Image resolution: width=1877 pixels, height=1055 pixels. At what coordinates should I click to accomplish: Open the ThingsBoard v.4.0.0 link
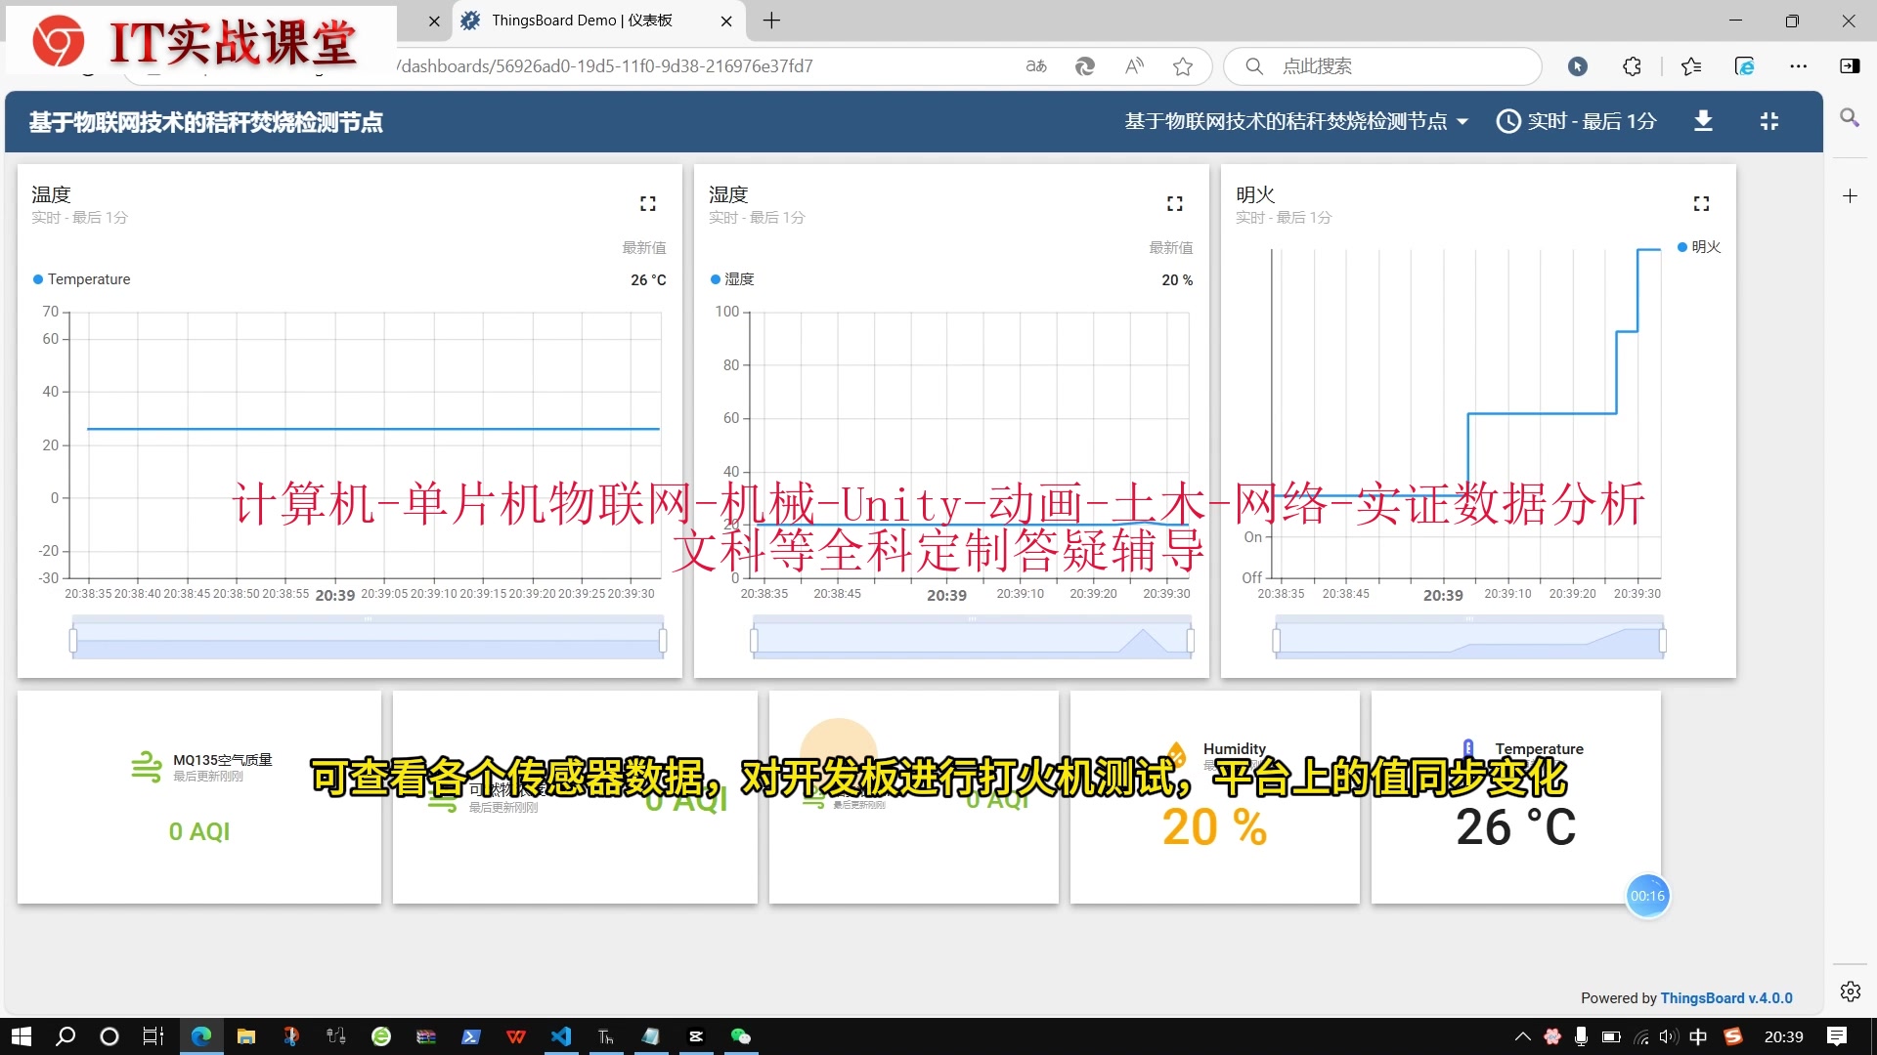(x=1725, y=997)
